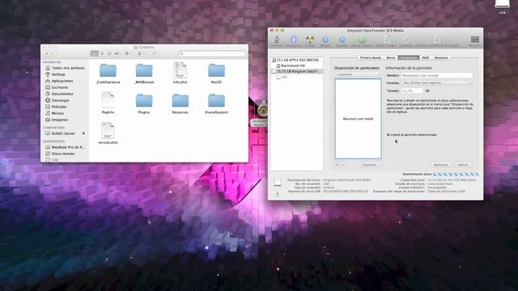518x291 pixels.
Task: Click the Finder search field
Action: pyautogui.click(x=212, y=53)
